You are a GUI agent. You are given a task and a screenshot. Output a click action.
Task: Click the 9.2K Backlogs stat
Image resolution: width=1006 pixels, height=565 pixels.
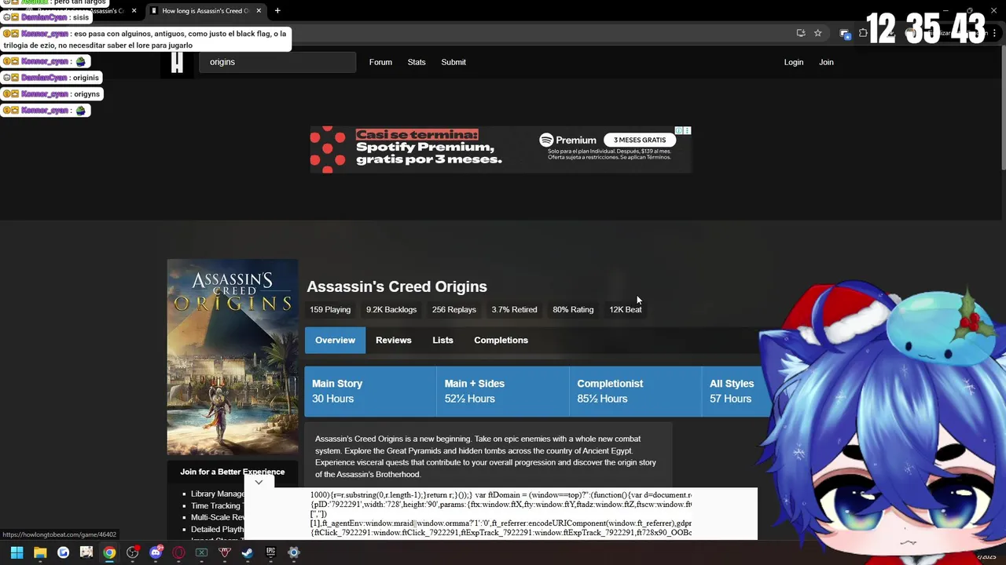tap(391, 309)
